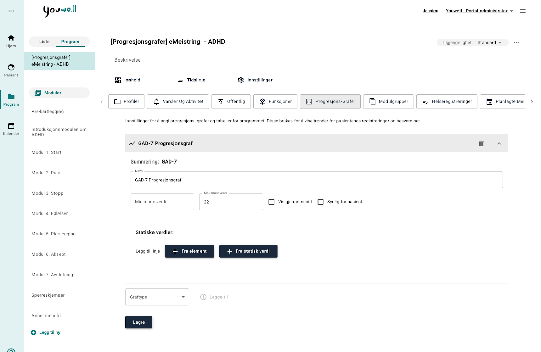541x352 pixels.
Task: Click the green plus icon beside Legg til ny
Action: 33,332
